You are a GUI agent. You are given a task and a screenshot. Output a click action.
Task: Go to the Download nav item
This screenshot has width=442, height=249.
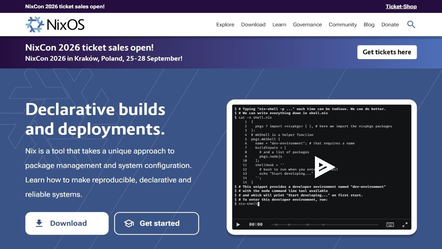tap(253, 25)
